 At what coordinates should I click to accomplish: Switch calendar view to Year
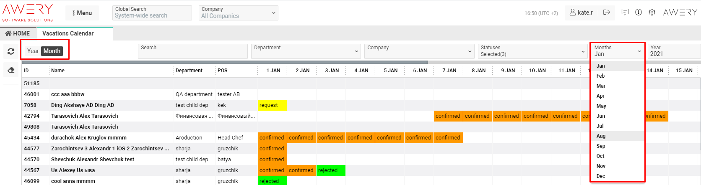33,51
